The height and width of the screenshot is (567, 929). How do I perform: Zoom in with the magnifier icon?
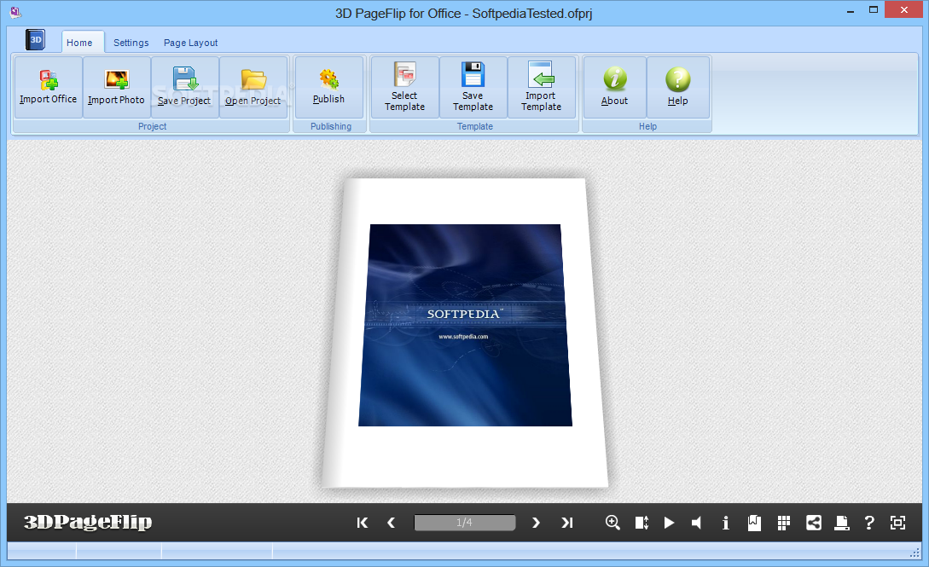pyautogui.click(x=613, y=523)
